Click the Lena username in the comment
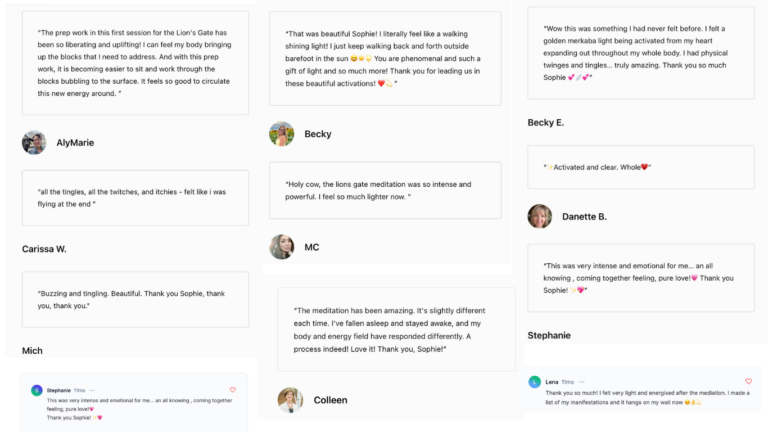Screen dimensions: 768x432 [552, 382]
